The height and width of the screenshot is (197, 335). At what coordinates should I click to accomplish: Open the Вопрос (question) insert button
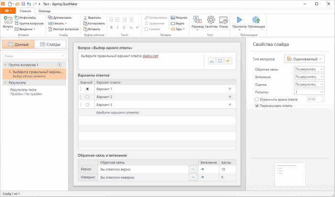(8, 23)
